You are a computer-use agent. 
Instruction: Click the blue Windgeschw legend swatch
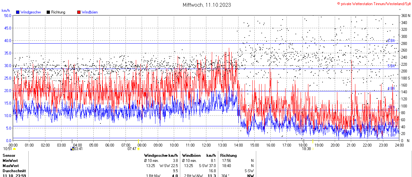(x=18, y=12)
